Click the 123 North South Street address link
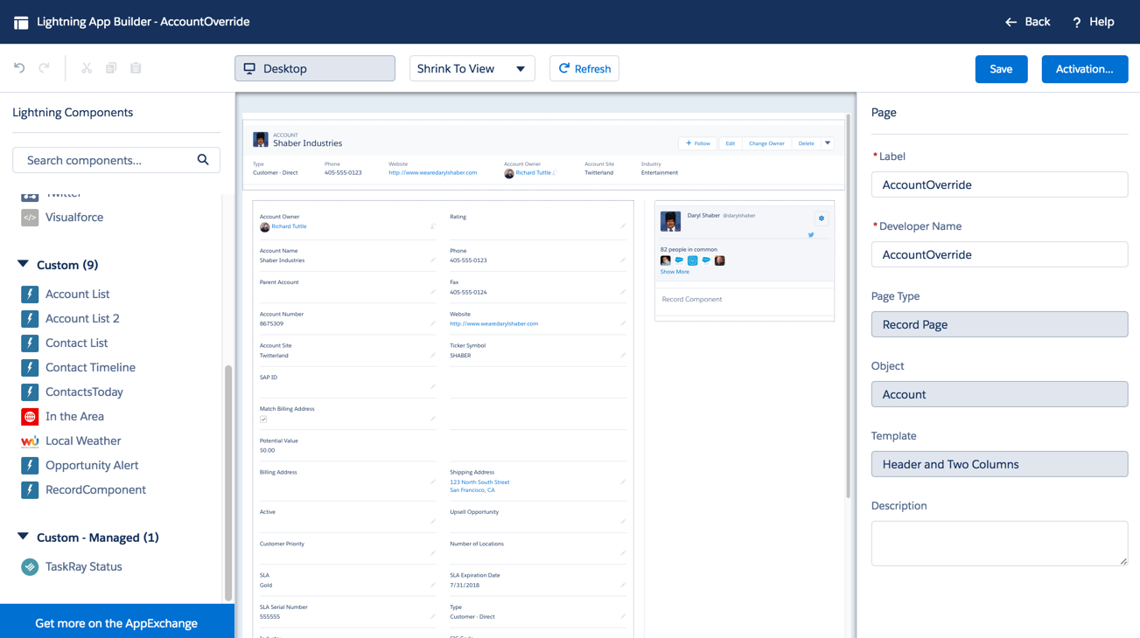This screenshot has height=638, width=1140. pyautogui.click(x=479, y=482)
